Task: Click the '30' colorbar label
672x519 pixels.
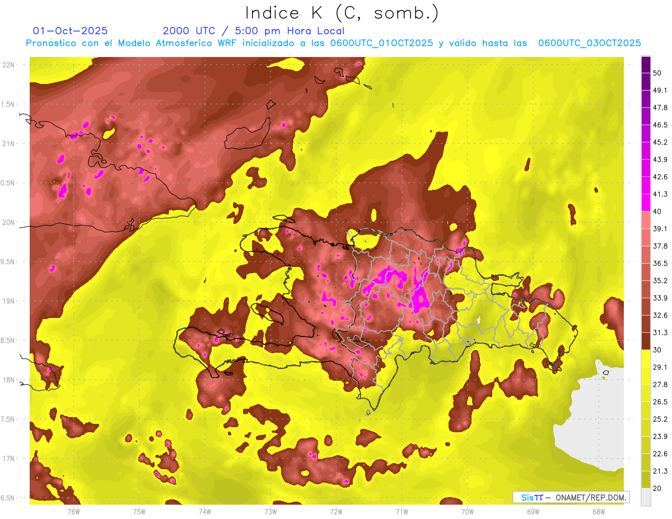Action: pos(657,350)
